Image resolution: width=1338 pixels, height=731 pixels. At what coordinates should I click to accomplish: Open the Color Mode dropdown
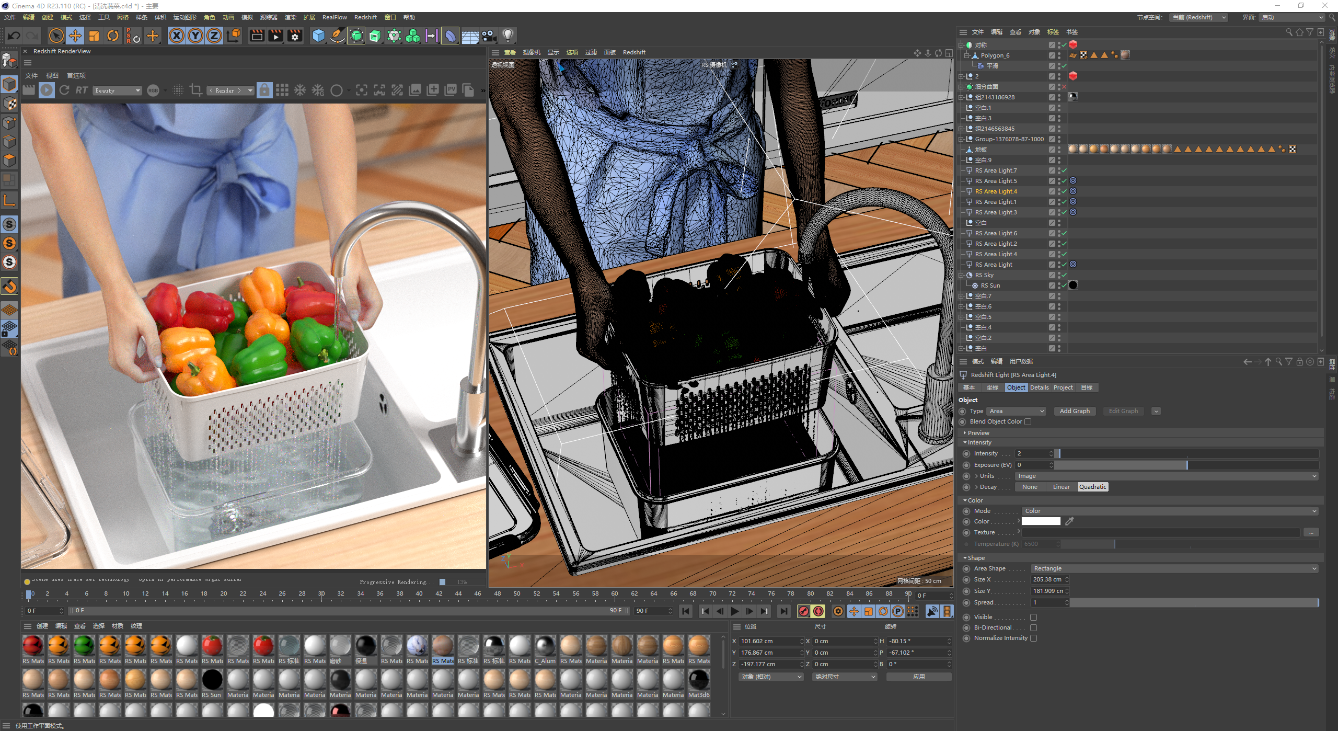[x=1170, y=511]
